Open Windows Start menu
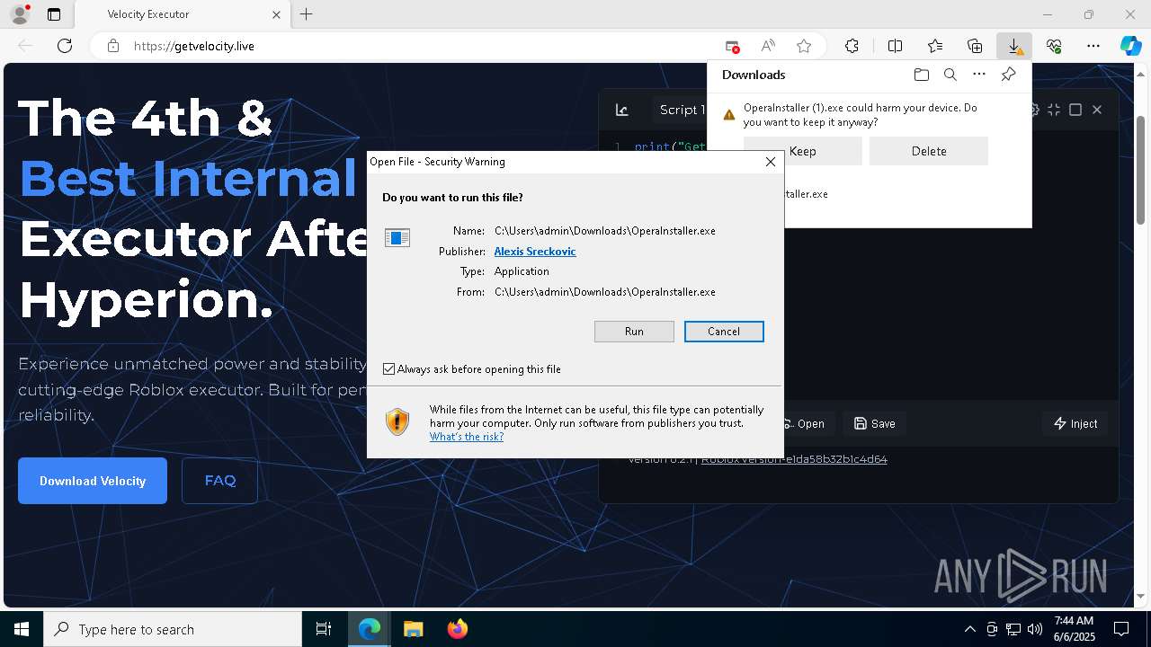 22,629
